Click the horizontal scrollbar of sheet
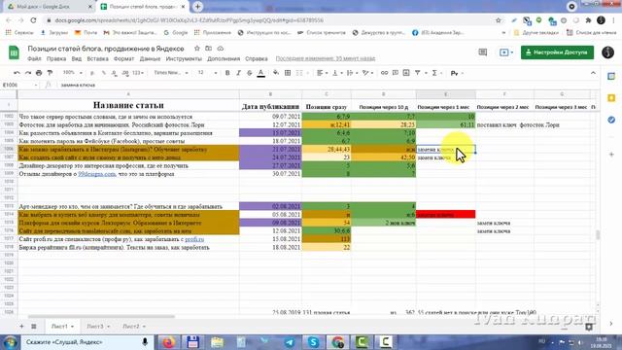Screen dimensions: 622x350 101,317
